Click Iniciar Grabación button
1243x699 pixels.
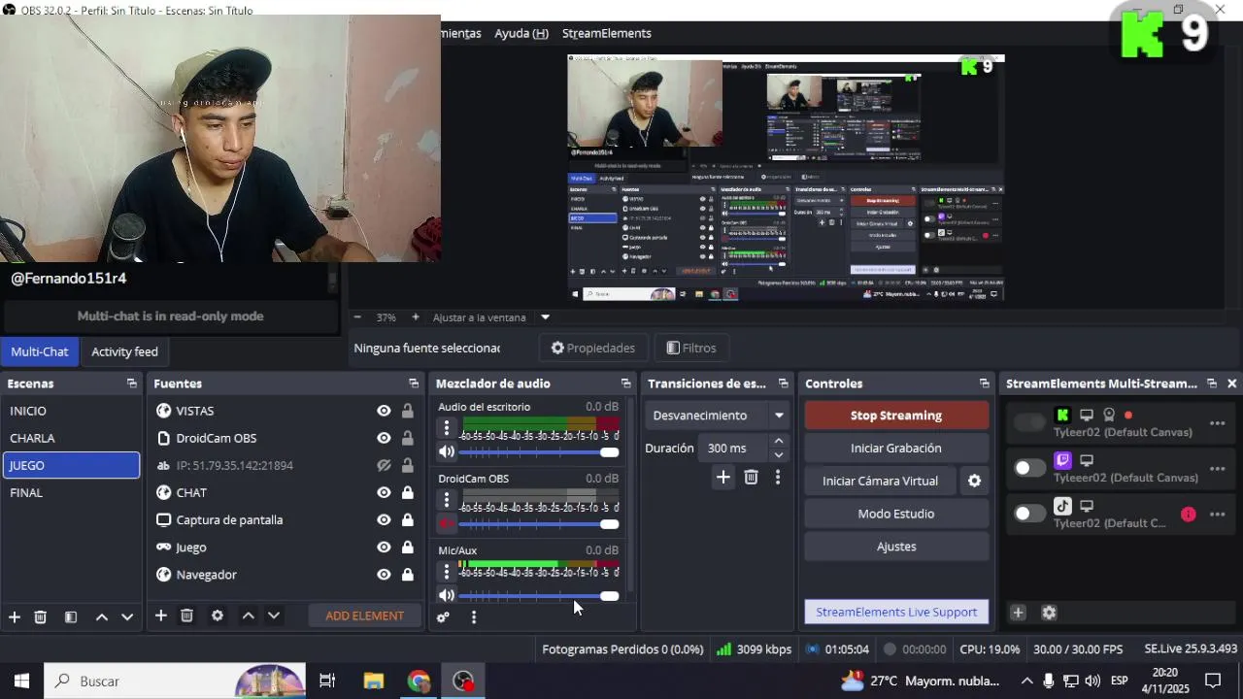click(896, 449)
